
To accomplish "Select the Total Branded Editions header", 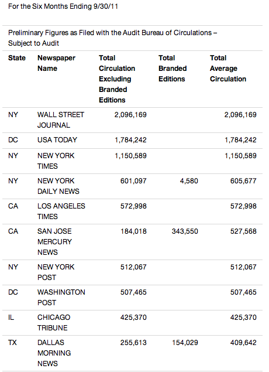I will 173,69.
